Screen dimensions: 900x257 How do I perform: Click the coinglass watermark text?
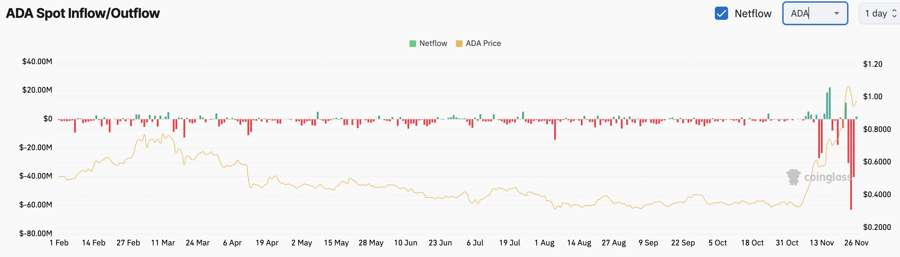click(827, 177)
